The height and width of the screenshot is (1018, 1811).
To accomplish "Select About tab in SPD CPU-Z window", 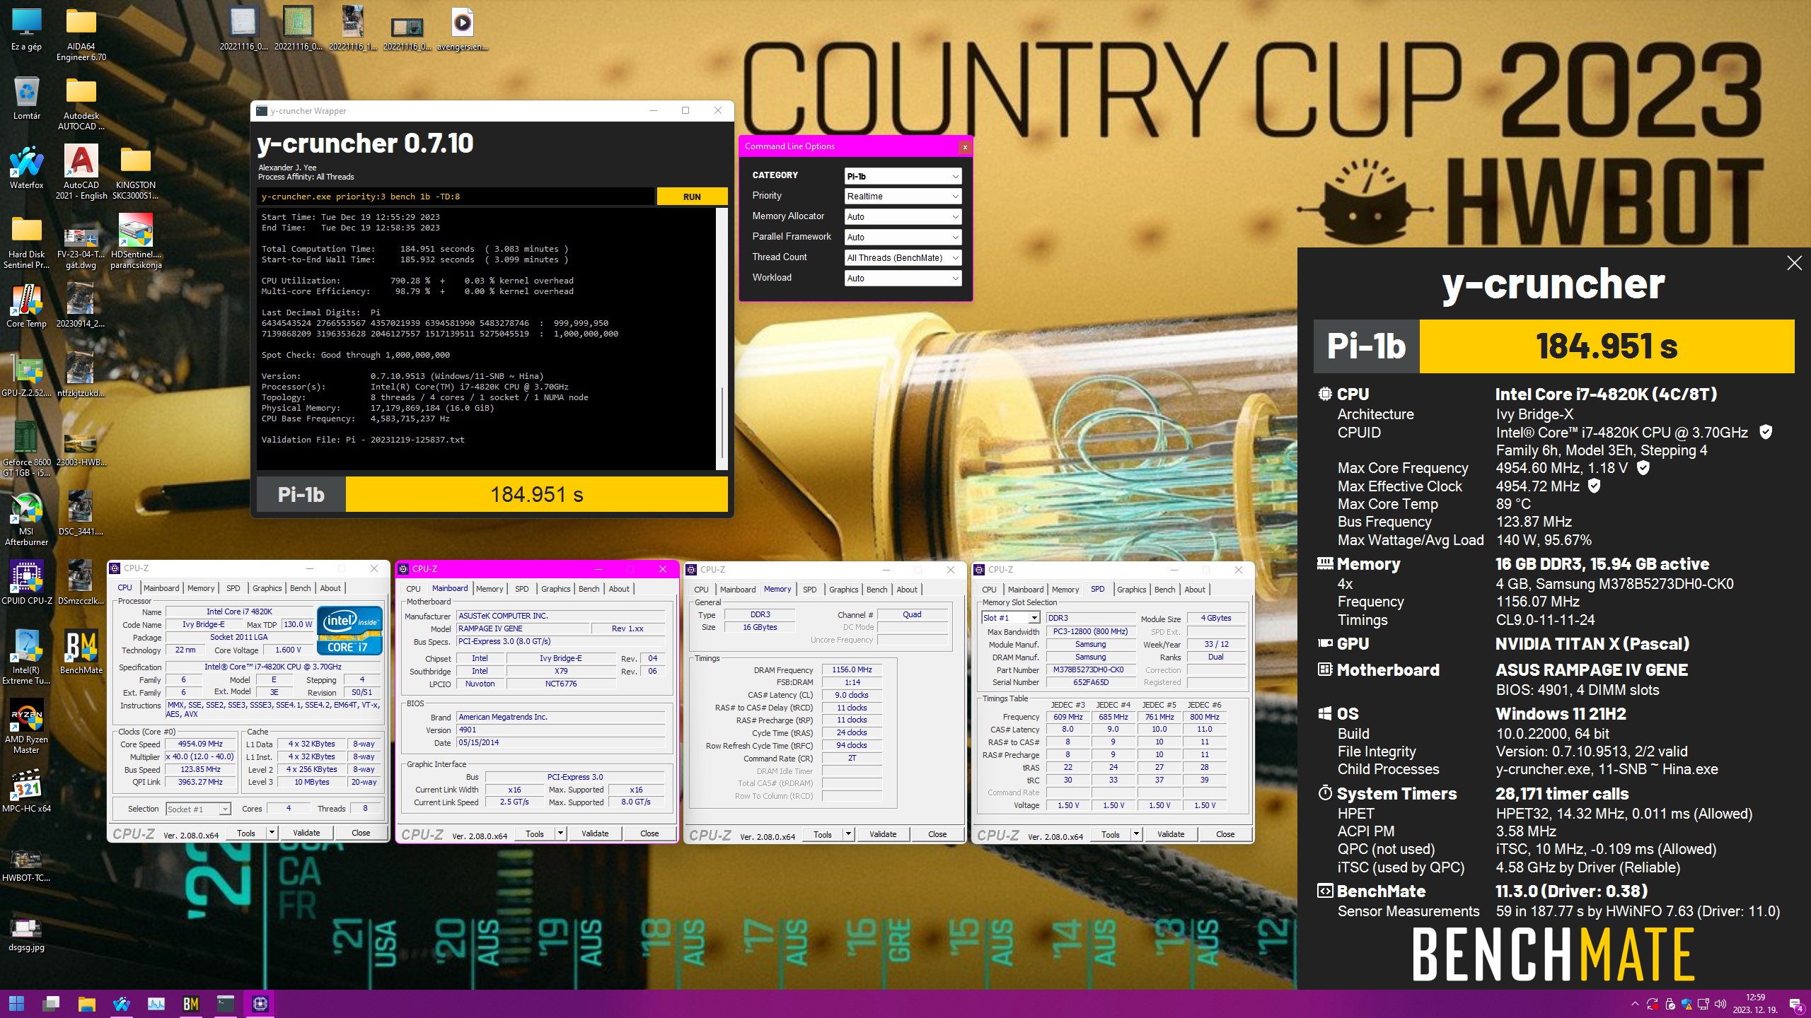I will click(1195, 590).
